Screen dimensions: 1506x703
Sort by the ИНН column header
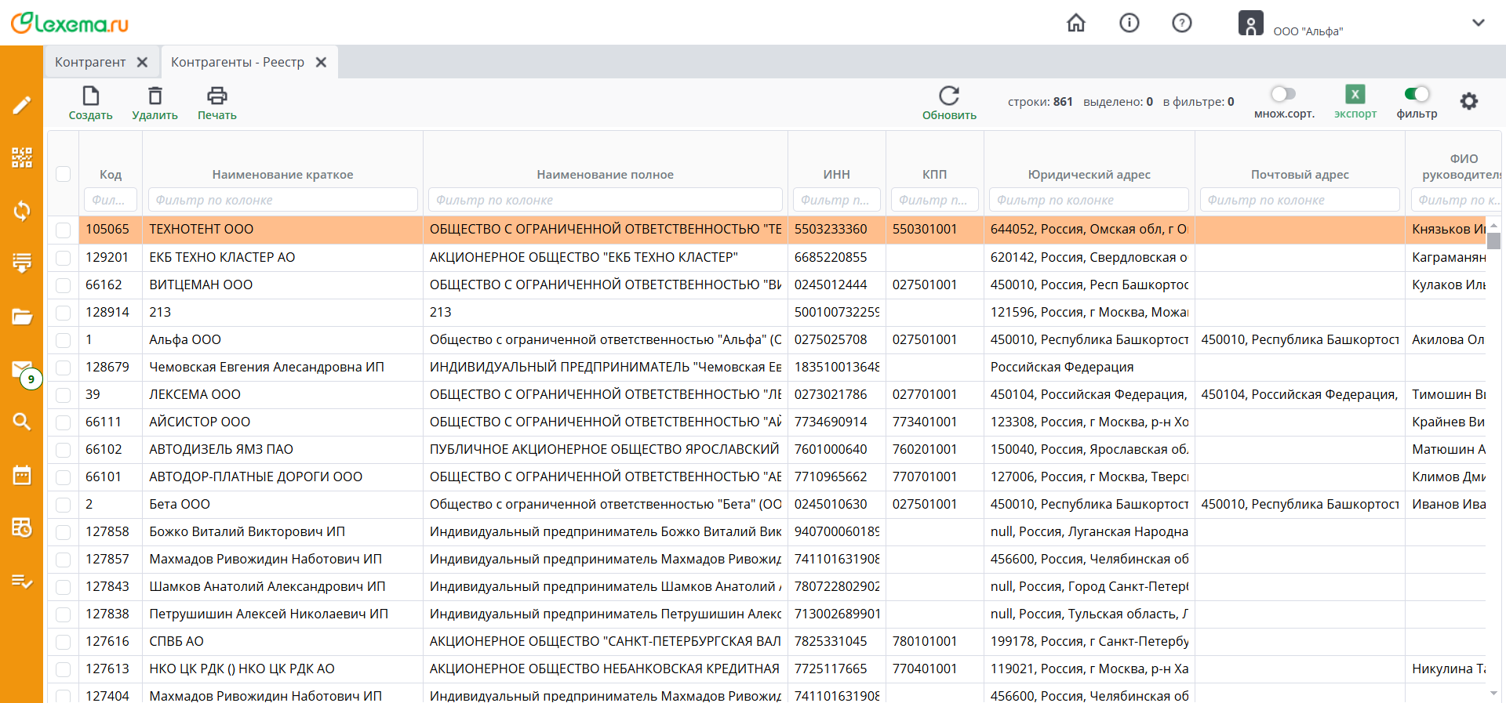(836, 174)
